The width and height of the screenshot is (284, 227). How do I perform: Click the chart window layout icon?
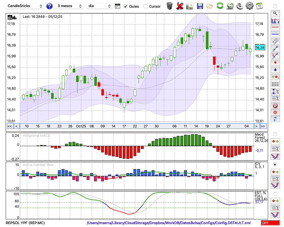118,6
